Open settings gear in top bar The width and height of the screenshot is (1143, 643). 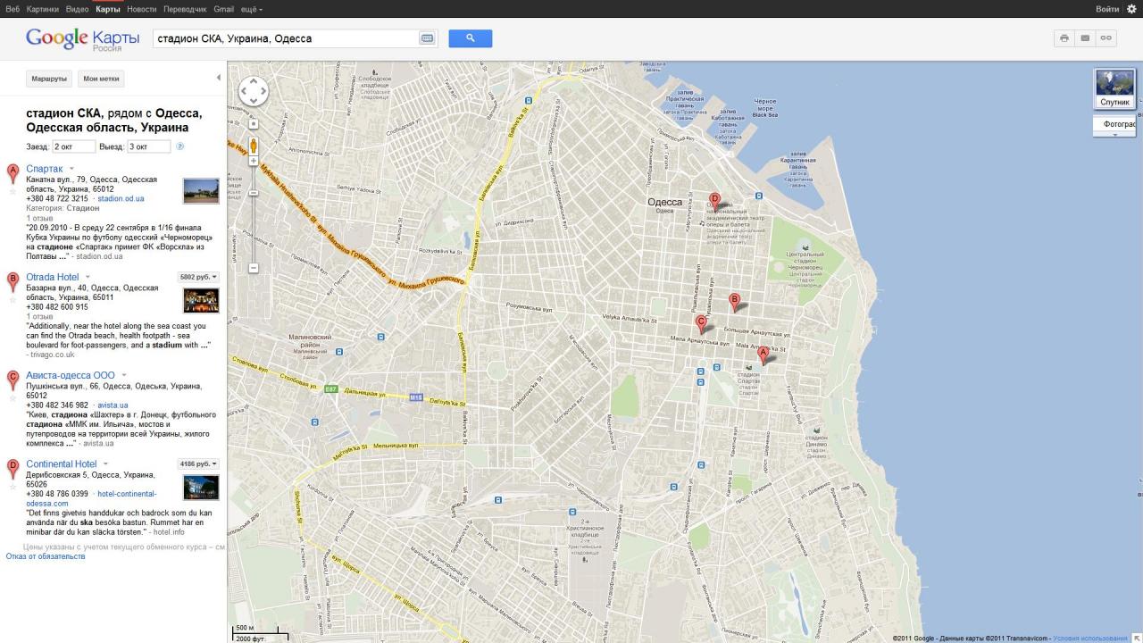coord(1132,8)
